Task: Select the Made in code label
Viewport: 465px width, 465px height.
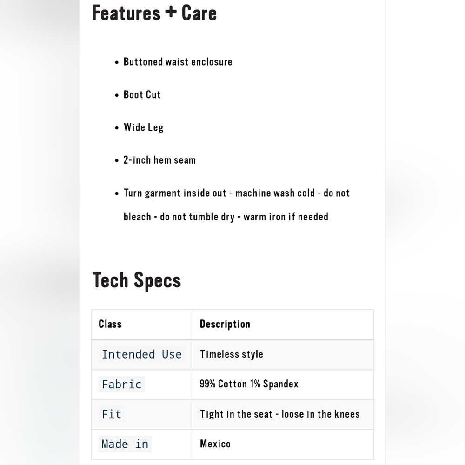Action: tap(125, 444)
